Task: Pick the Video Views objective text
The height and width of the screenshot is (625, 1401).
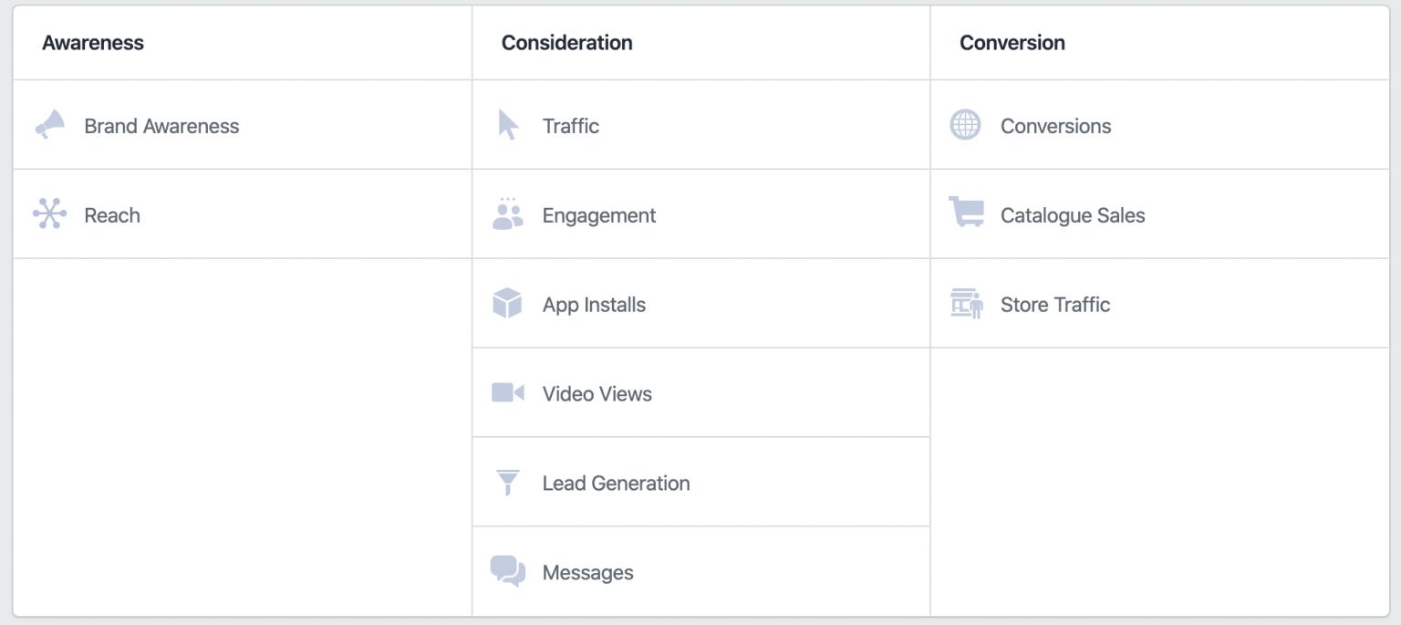Action: click(597, 395)
